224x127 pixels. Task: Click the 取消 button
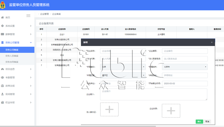(207, 121)
